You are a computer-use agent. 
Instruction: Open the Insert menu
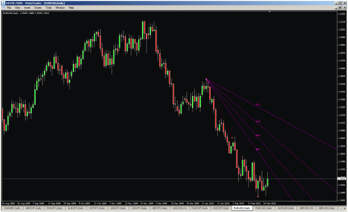click(x=27, y=8)
